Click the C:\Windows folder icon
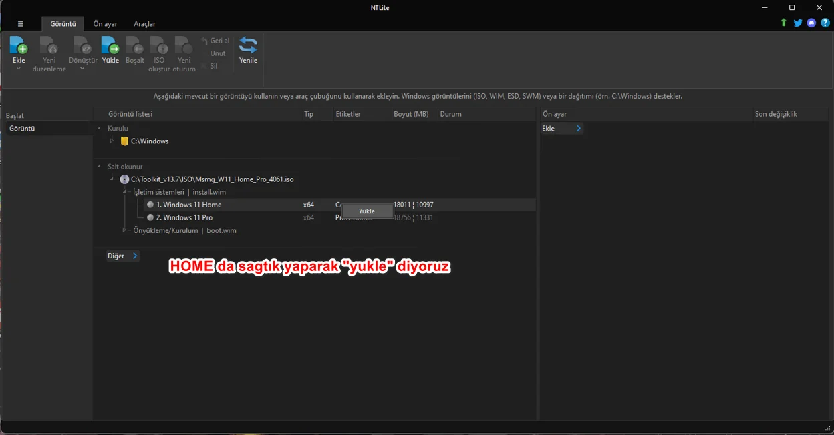The image size is (834, 435). pos(124,141)
